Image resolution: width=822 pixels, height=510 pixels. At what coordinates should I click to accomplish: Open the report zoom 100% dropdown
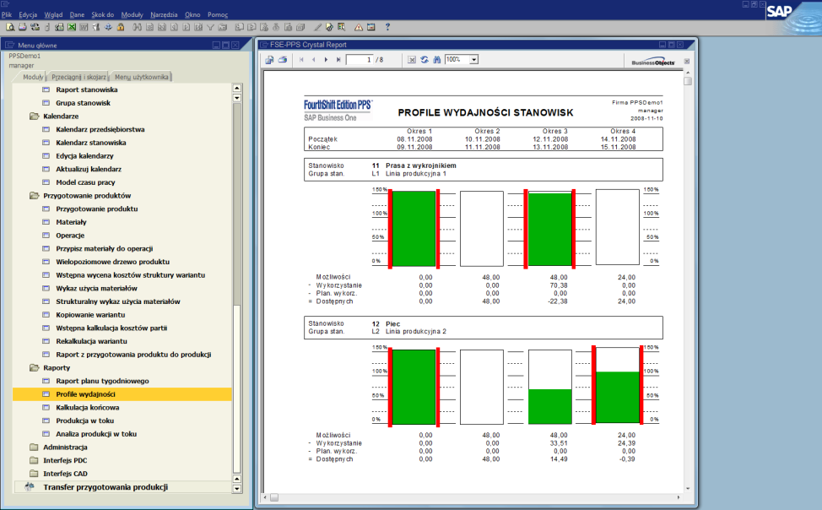tap(474, 60)
